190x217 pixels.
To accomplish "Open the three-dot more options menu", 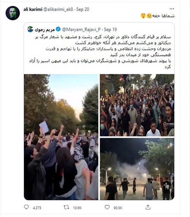I will [x=172, y=9].
